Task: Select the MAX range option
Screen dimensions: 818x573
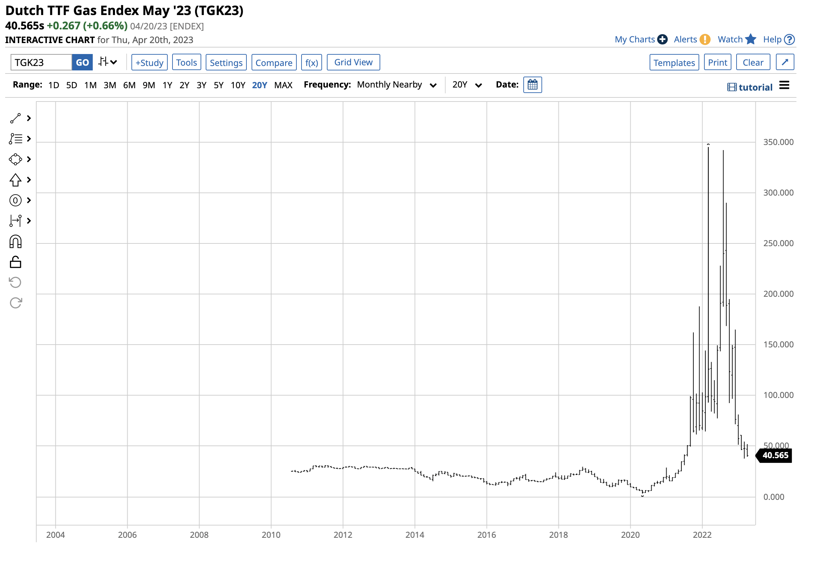Action: [x=283, y=85]
